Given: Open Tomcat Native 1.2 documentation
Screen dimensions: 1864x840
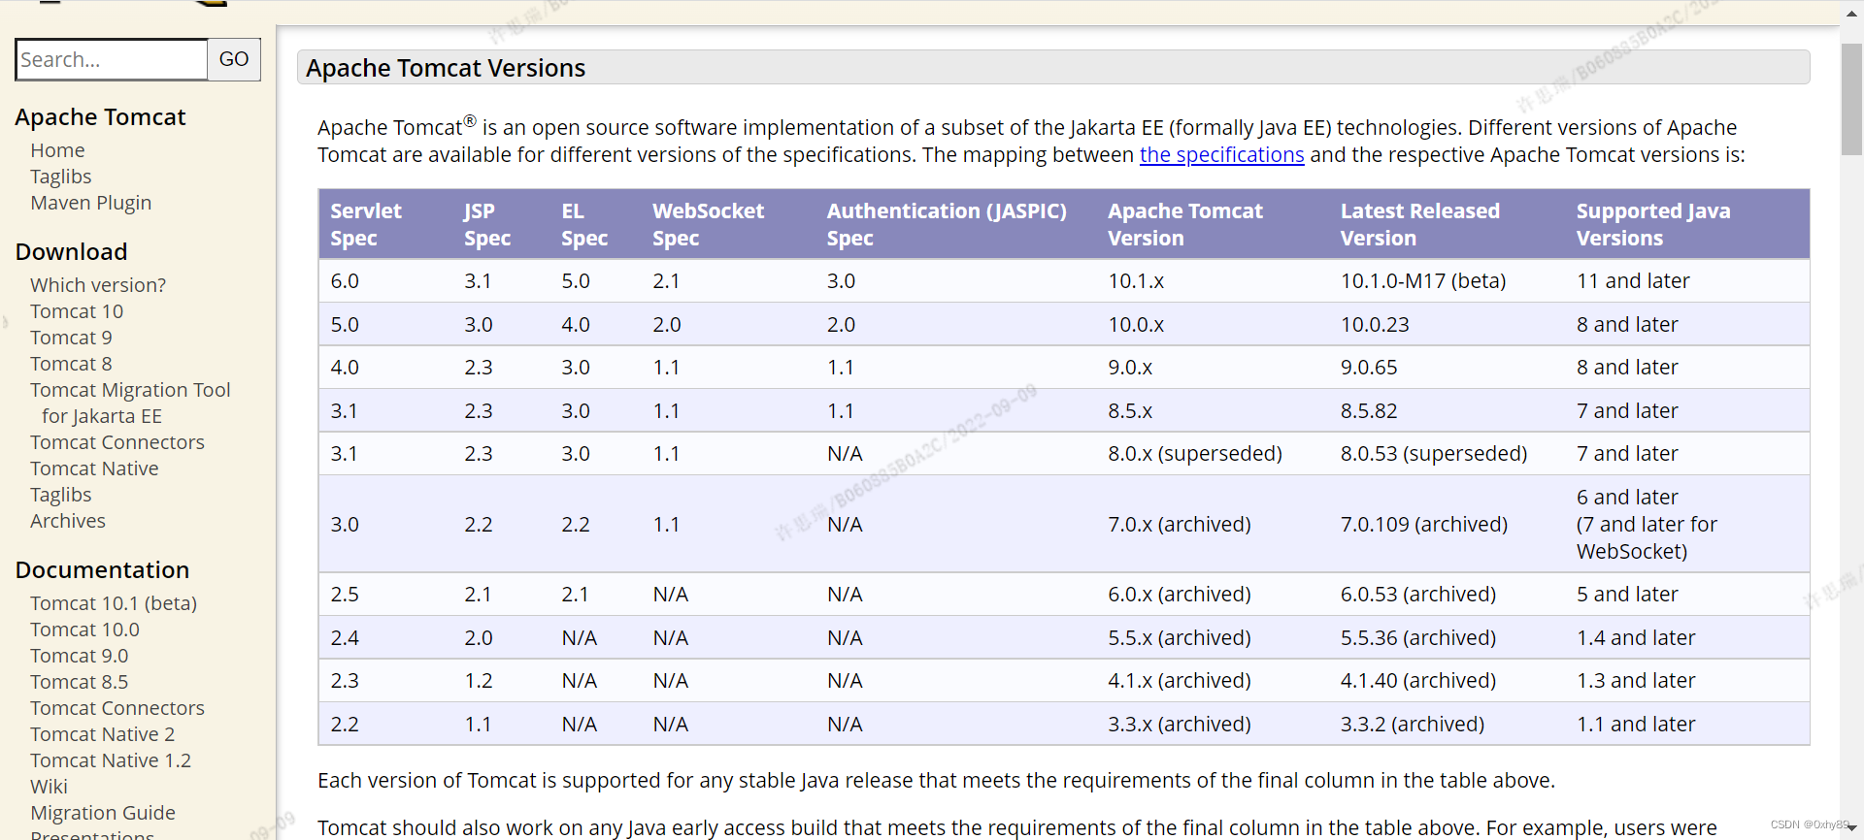Looking at the screenshot, I should point(111,760).
